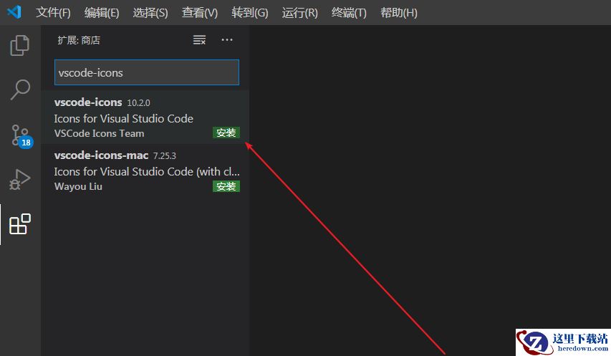Open the 转到(G) menu

250,12
